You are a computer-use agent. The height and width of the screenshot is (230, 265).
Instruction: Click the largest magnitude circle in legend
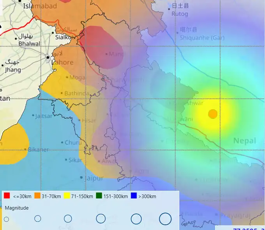click(x=165, y=219)
